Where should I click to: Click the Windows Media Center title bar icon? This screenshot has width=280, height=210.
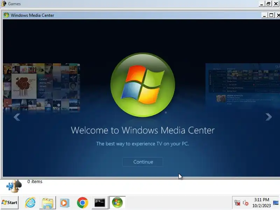point(6,15)
